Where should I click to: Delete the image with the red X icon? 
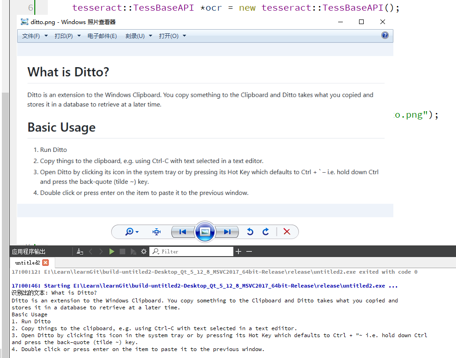(x=287, y=232)
